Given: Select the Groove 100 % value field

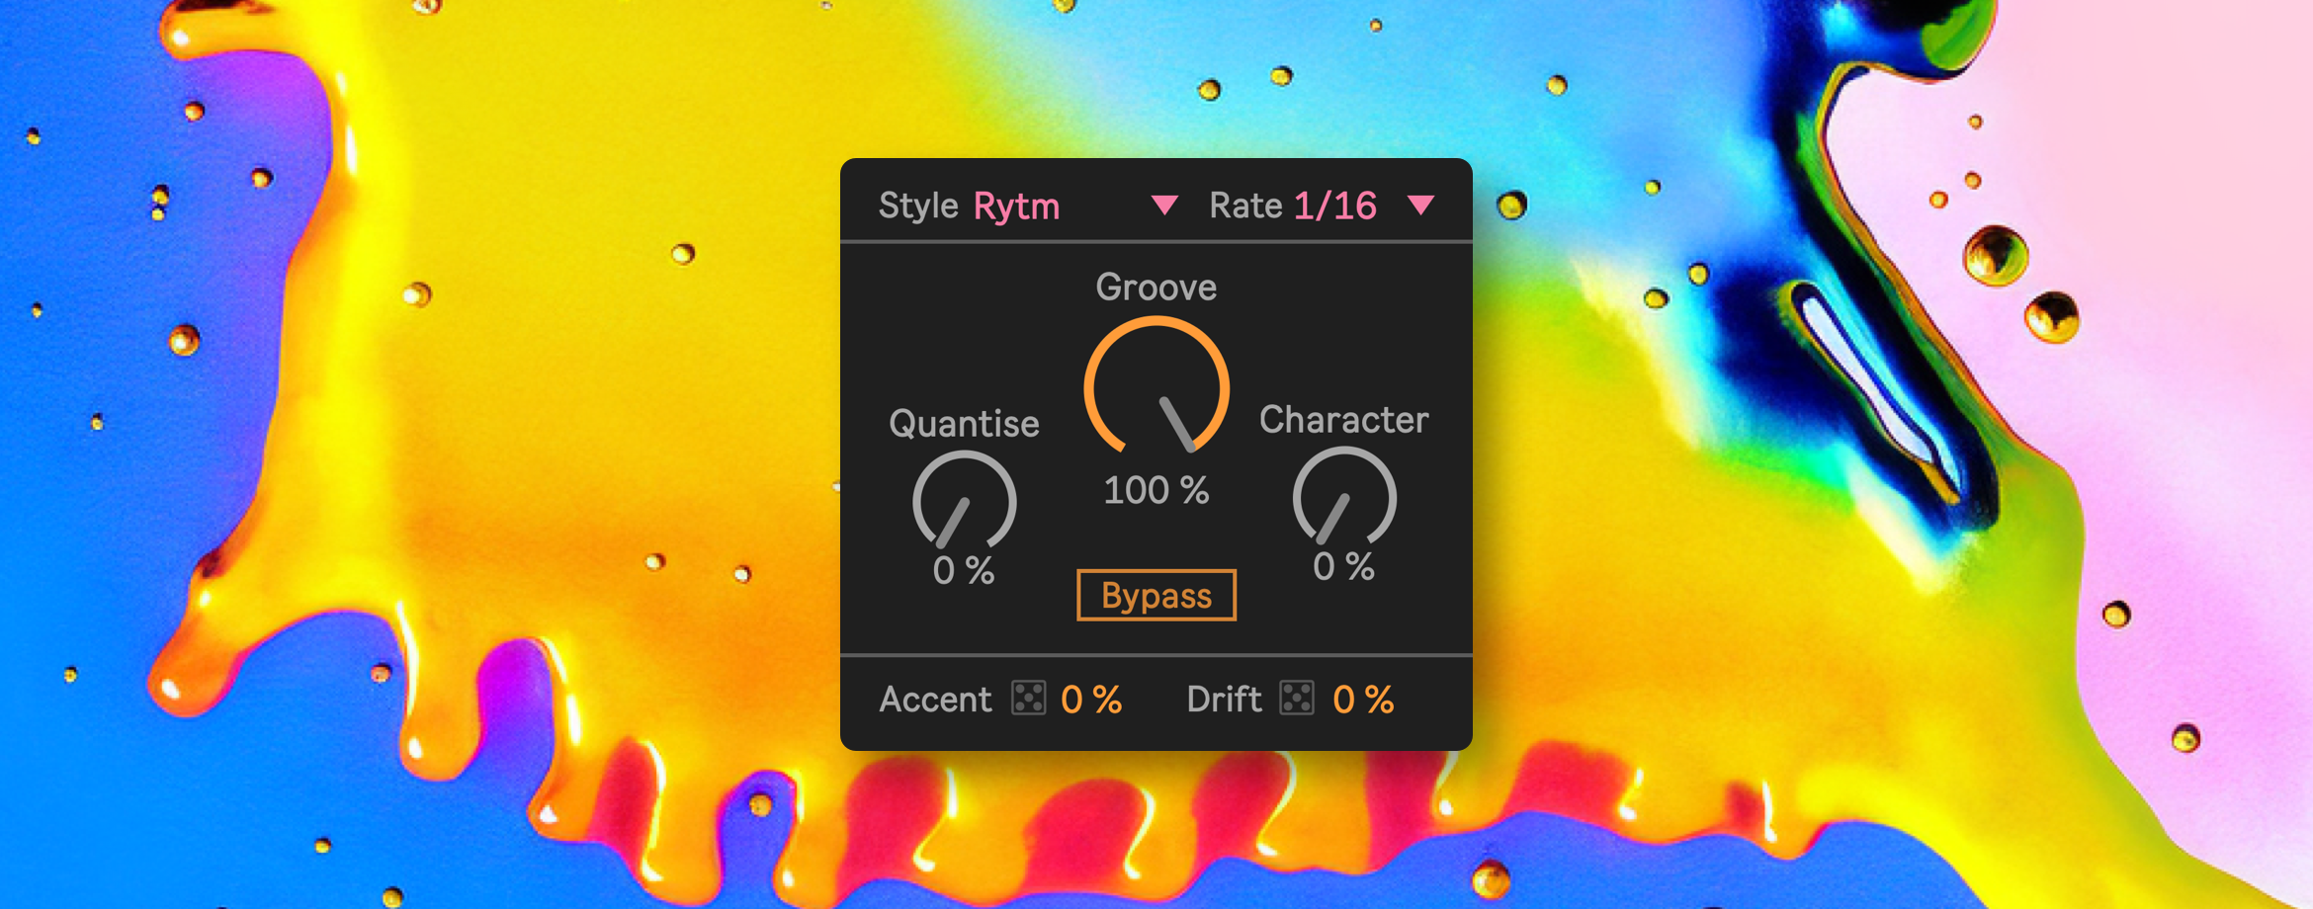Looking at the screenshot, I should (1156, 491).
